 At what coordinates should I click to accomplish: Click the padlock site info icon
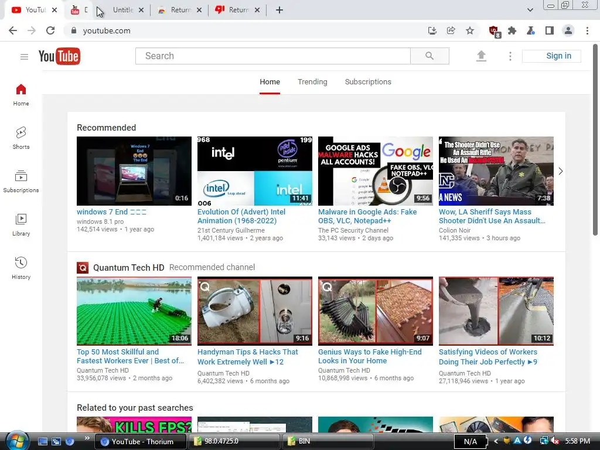pyautogui.click(x=74, y=30)
